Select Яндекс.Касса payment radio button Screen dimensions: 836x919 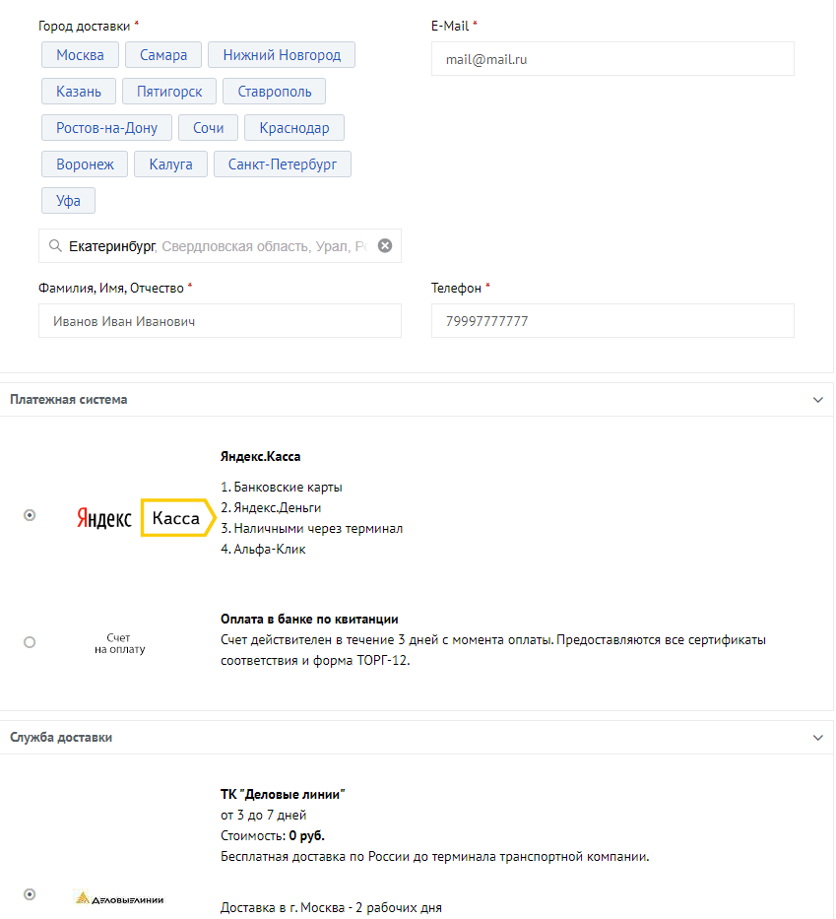(30, 515)
